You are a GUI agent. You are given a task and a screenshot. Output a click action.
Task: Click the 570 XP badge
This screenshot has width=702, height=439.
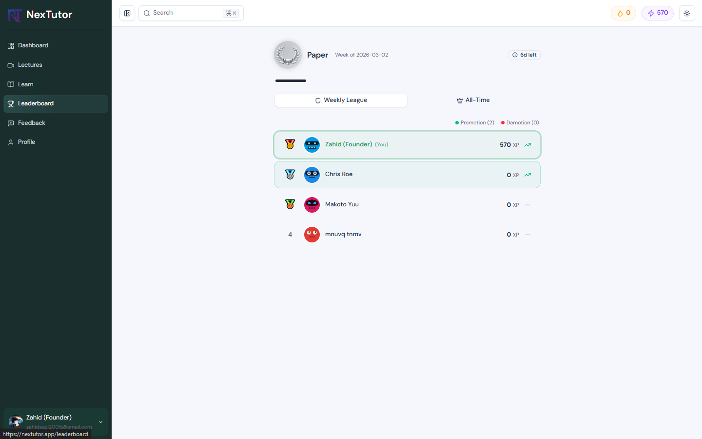click(658, 13)
